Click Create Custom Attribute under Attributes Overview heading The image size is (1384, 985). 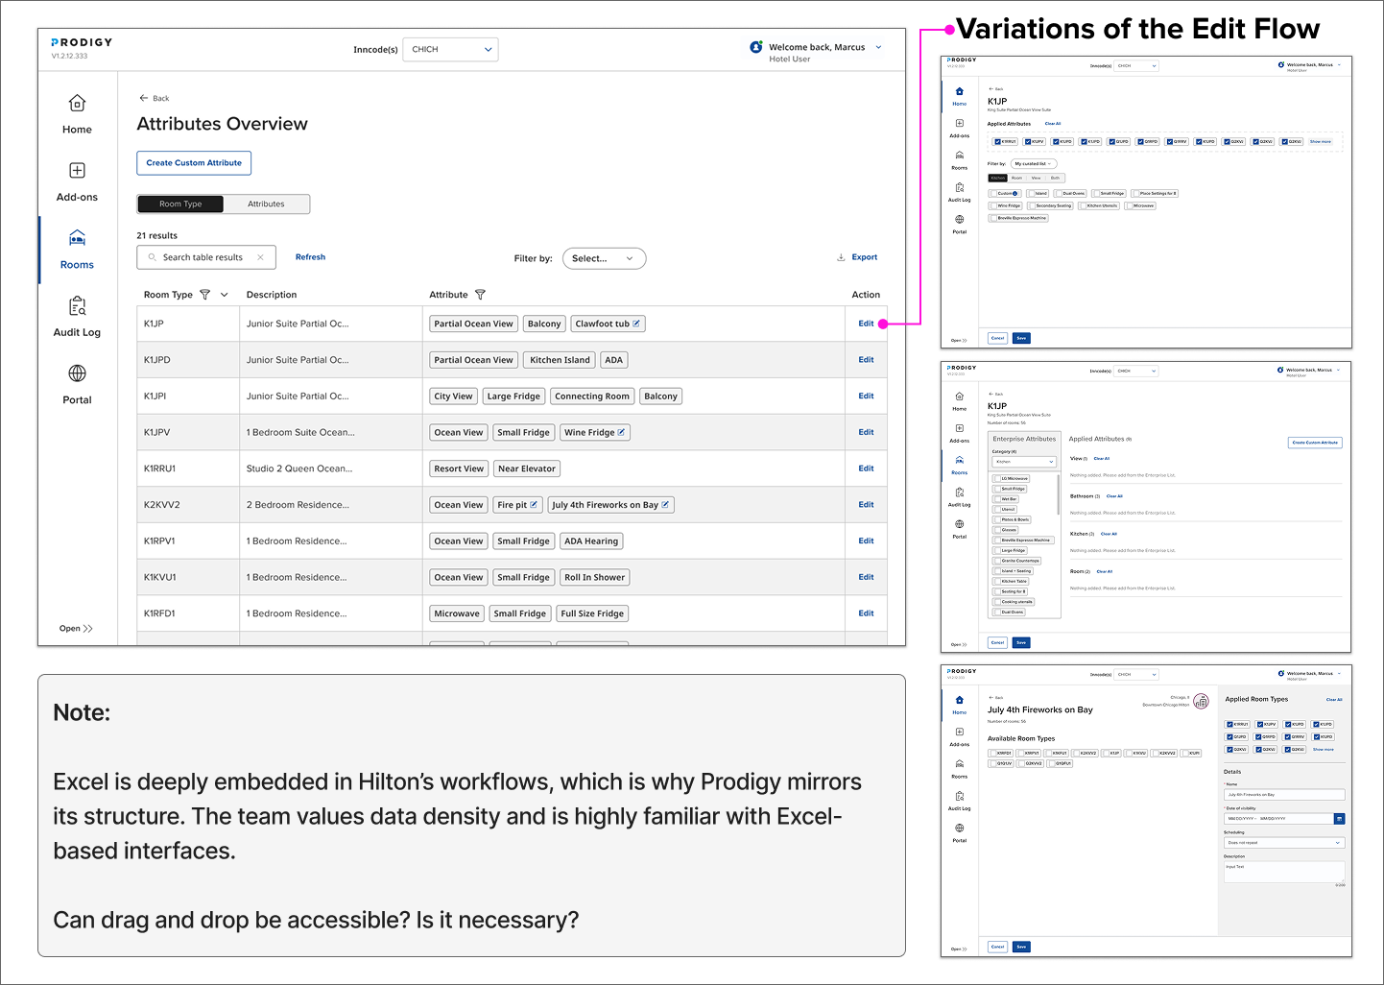194,163
